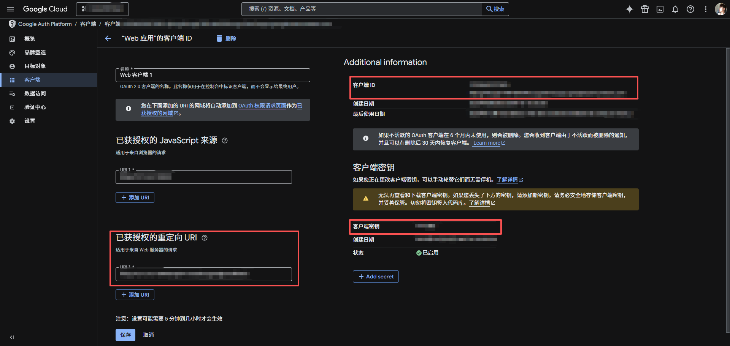The height and width of the screenshot is (346, 730).
Task: Click help icon beside 重定向 URI heading
Action: click(x=205, y=238)
